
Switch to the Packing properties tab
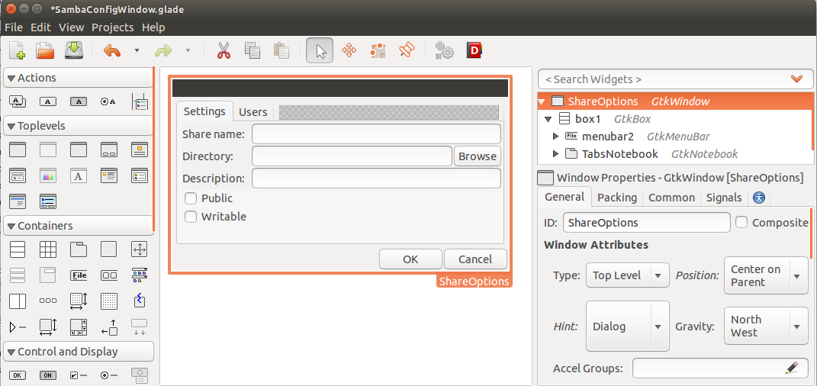click(616, 198)
